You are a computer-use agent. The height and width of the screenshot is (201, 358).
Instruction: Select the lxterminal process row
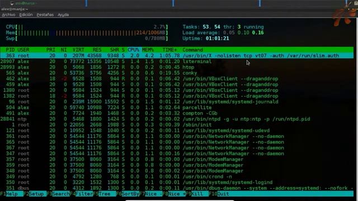[177, 61]
